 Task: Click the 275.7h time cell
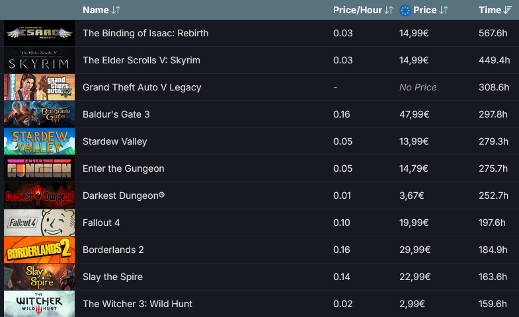click(493, 168)
